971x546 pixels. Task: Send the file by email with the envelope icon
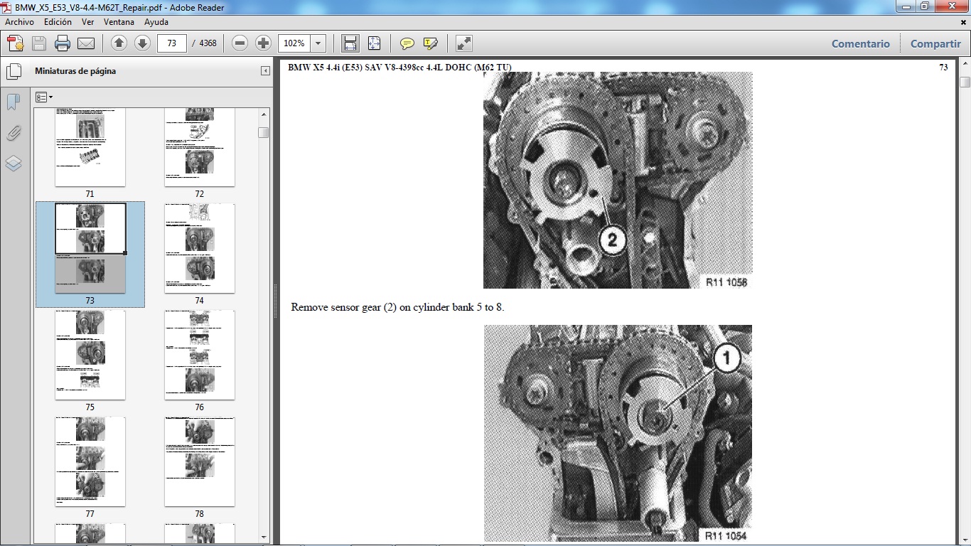pos(86,43)
